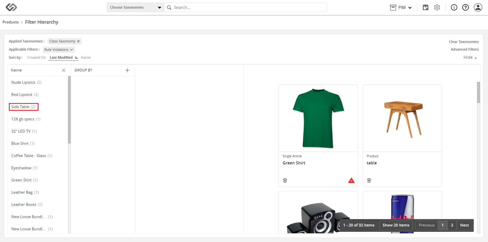
Task: Click the table card title
Action: tap(372, 163)
